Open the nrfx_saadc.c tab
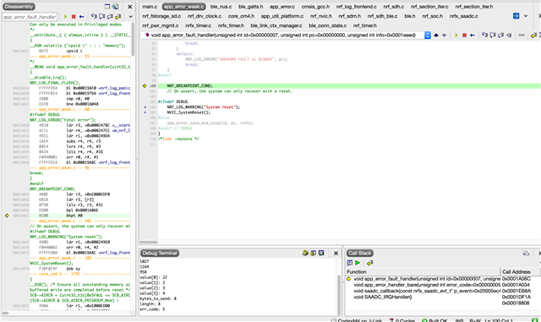 pos(464,16)
